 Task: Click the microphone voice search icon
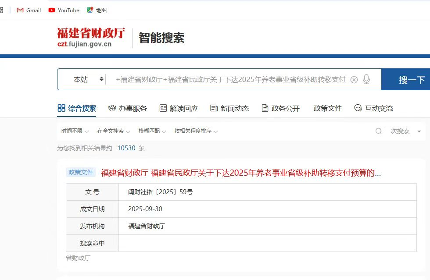[366, 79]
